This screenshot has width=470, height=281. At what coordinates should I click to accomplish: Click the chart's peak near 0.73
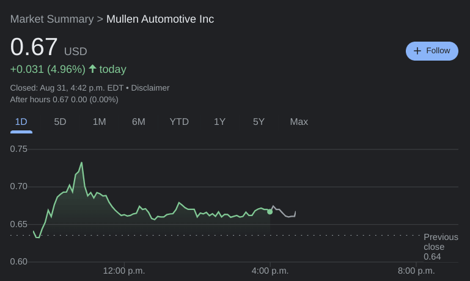pos(81,163)
